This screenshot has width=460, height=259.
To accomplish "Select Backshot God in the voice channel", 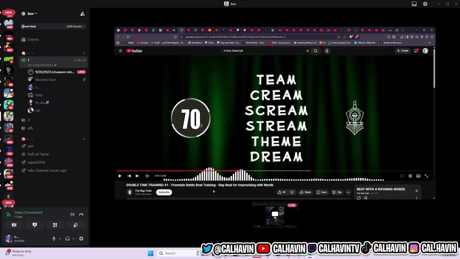I will pyautogui.click(x=45, y=79).
